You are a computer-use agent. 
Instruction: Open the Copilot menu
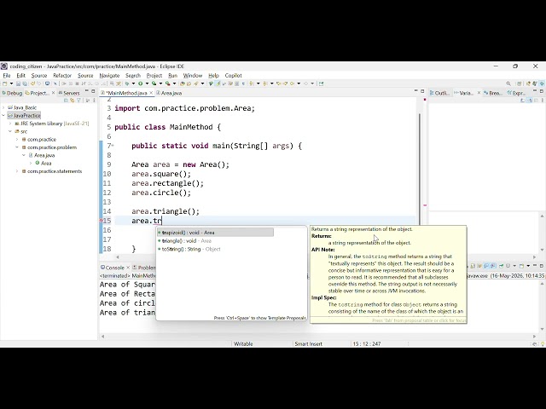click(x=233, y=76)
